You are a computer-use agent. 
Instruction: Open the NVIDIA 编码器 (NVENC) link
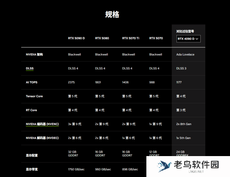(42, 124)
